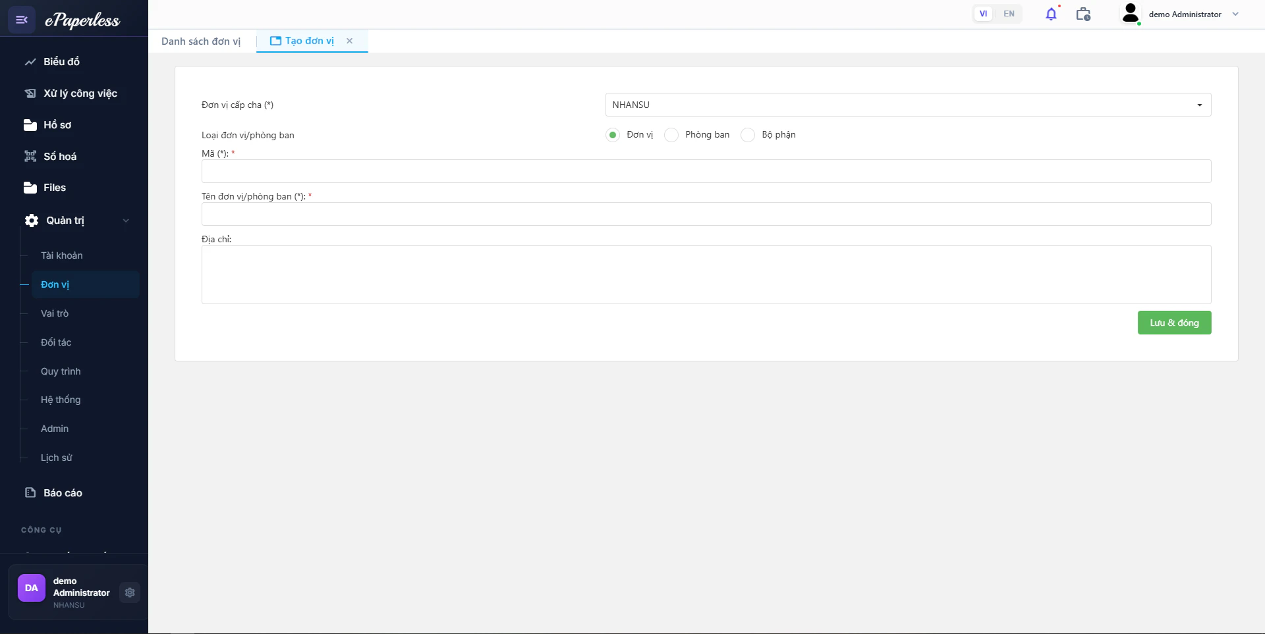Click the Báo cáo report icon
Image resolution: width=1265 pixels, height=634 pixels.
pos(30,492)
